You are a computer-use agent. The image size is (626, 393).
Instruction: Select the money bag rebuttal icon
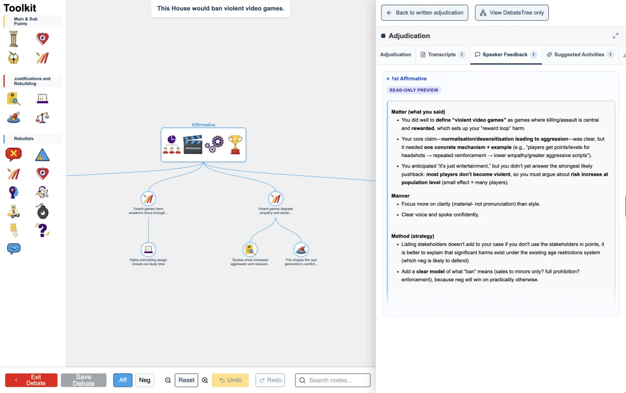click(x=14, y=211)
